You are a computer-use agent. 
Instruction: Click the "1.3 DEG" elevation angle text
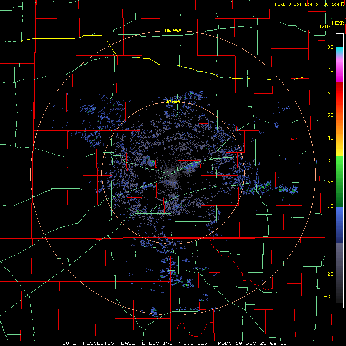click(x=195, y=343)
